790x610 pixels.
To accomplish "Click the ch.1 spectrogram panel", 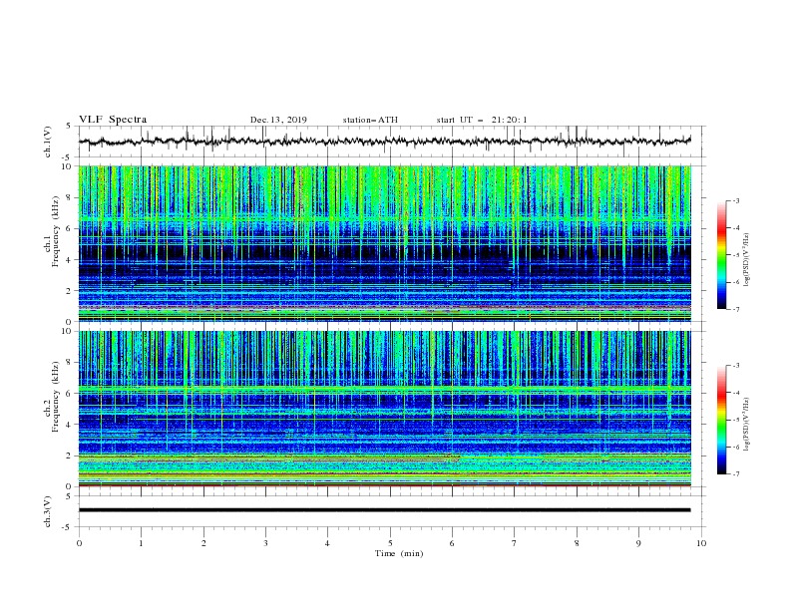I will coord(384,243).
